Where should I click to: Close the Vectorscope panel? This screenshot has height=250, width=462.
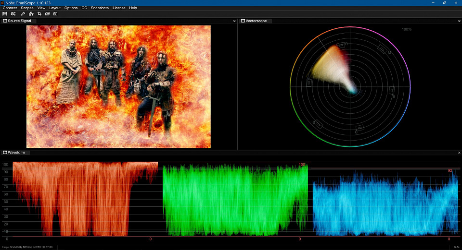pyautogui.click(x=459, y=21)
